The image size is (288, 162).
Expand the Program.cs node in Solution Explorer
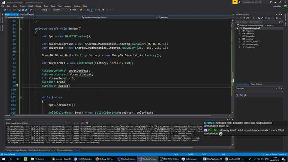tap(240, 47)
